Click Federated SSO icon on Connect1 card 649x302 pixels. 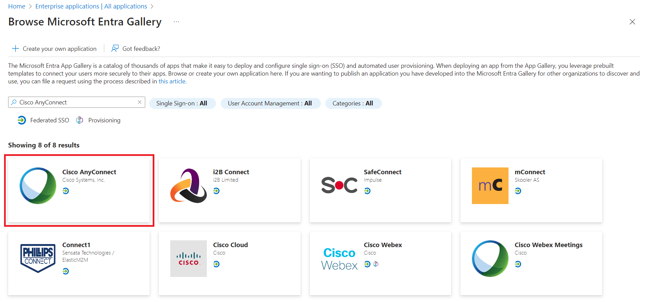tap(66, 271)
